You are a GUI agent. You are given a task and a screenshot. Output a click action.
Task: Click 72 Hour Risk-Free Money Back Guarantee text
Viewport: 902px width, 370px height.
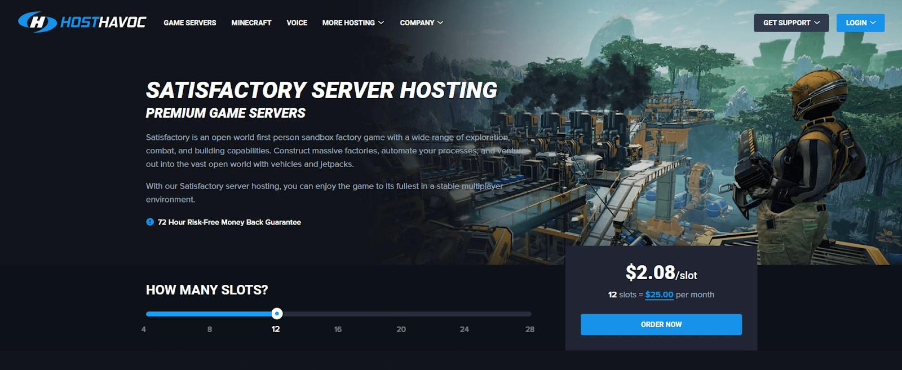coord(229,222)
